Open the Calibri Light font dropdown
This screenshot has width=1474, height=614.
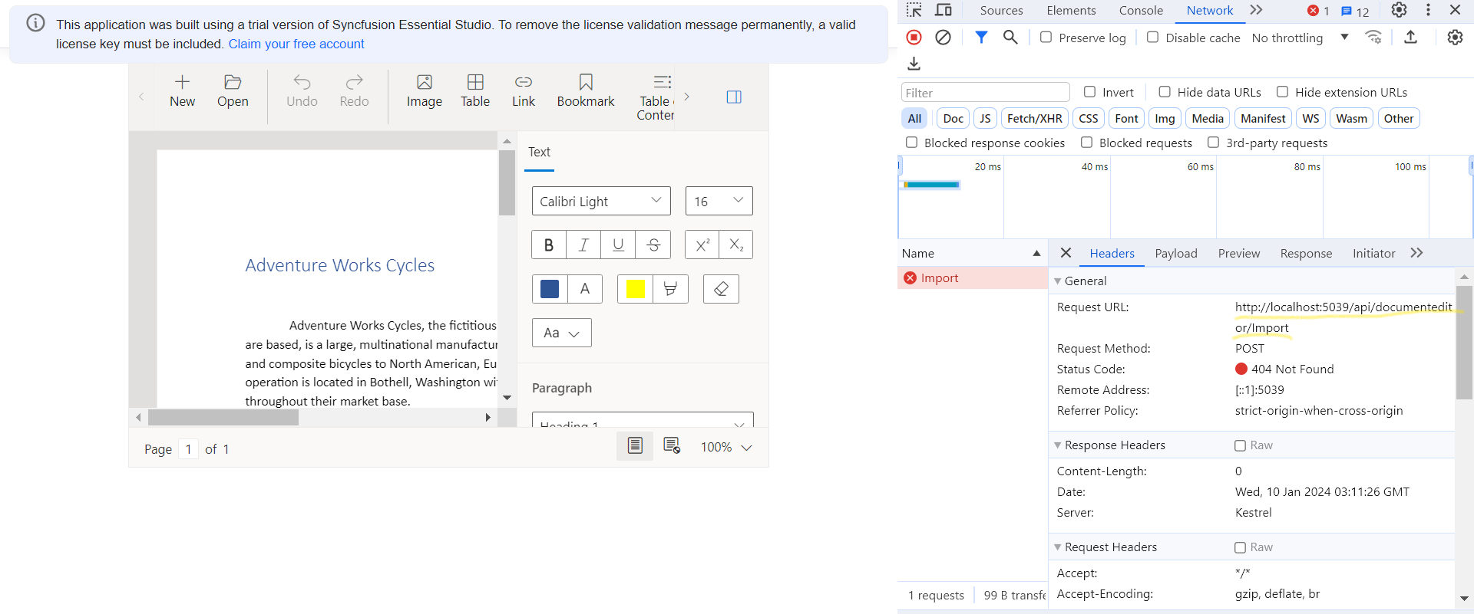tap(601, 201)
